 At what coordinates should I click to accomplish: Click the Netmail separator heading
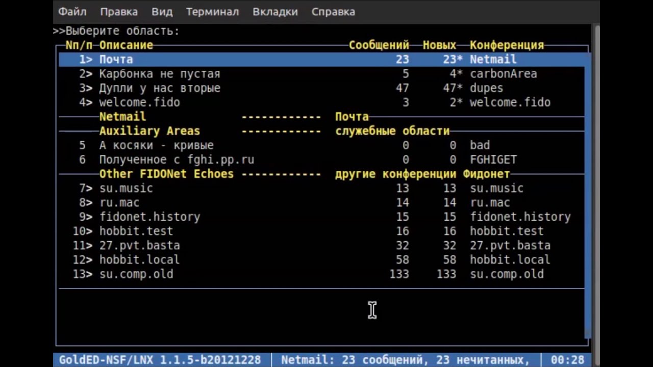pos(122,117)
